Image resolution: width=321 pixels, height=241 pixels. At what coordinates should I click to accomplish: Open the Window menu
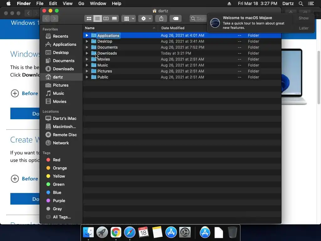pyautogui.click(x=98, y=3)
